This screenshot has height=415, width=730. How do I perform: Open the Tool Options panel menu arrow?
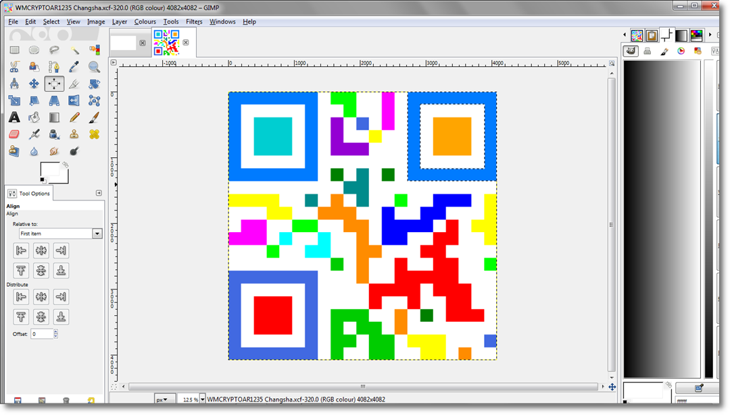point(99,193)
